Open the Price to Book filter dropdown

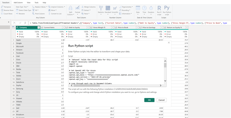(x=137, y=27)
